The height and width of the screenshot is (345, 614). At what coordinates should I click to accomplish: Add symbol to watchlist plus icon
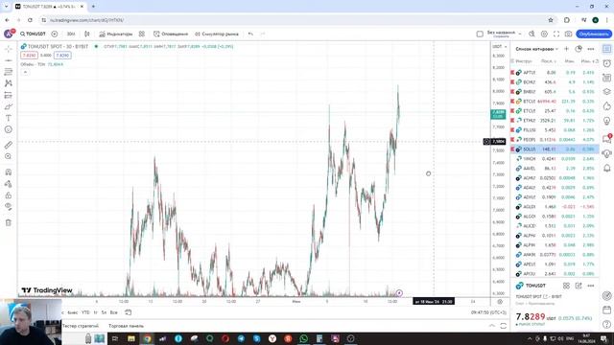(566, 49)
